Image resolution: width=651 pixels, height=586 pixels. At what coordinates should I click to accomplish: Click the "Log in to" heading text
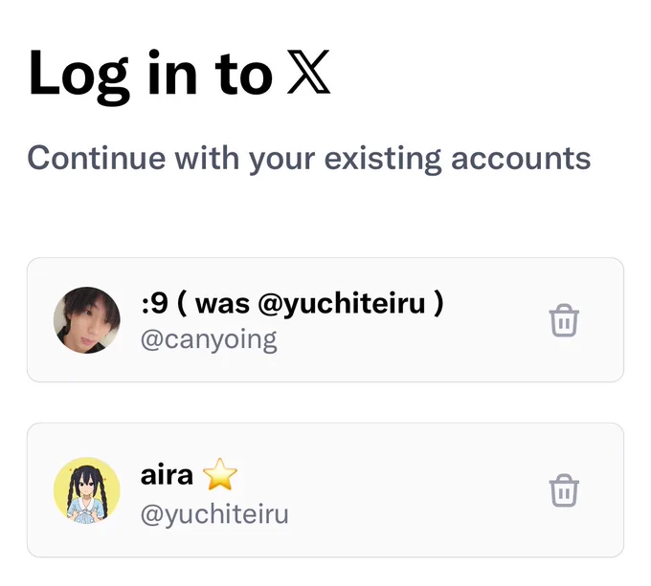coord(150,75)
